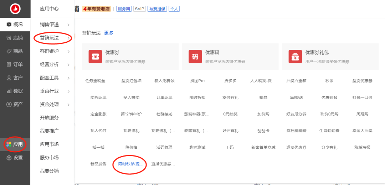This screenshot has height=185, width=385.
Task: Open 降价拍 marketing tool
Action: point(131,148)
